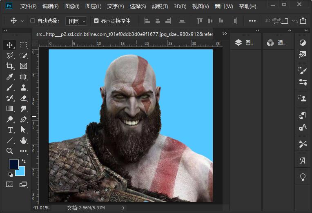Select the Move tool in the toolbox
Image resolution: width=312 pixels, height=213 pixels.
point(9,45)
